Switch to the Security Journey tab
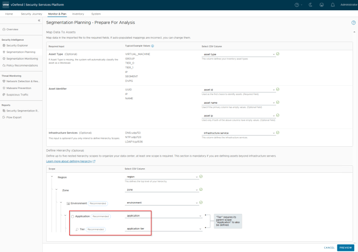This screenshot has width=358, height=252. [x=32, y=14]
